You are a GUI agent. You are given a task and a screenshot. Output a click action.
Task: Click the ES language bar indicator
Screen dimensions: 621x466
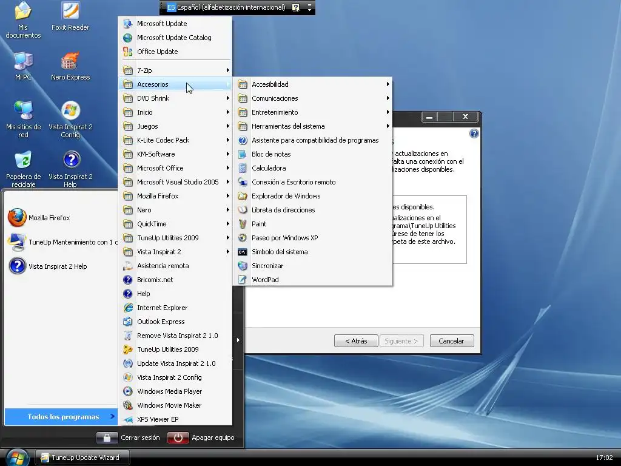point(170,7)
